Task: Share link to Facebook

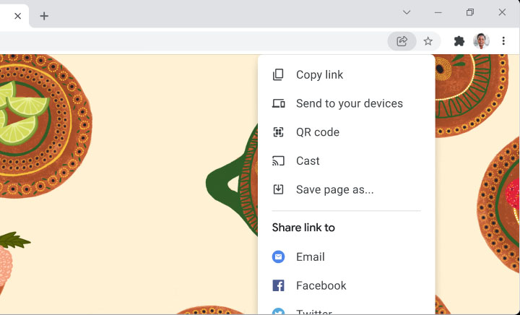Action: (346, 285)
